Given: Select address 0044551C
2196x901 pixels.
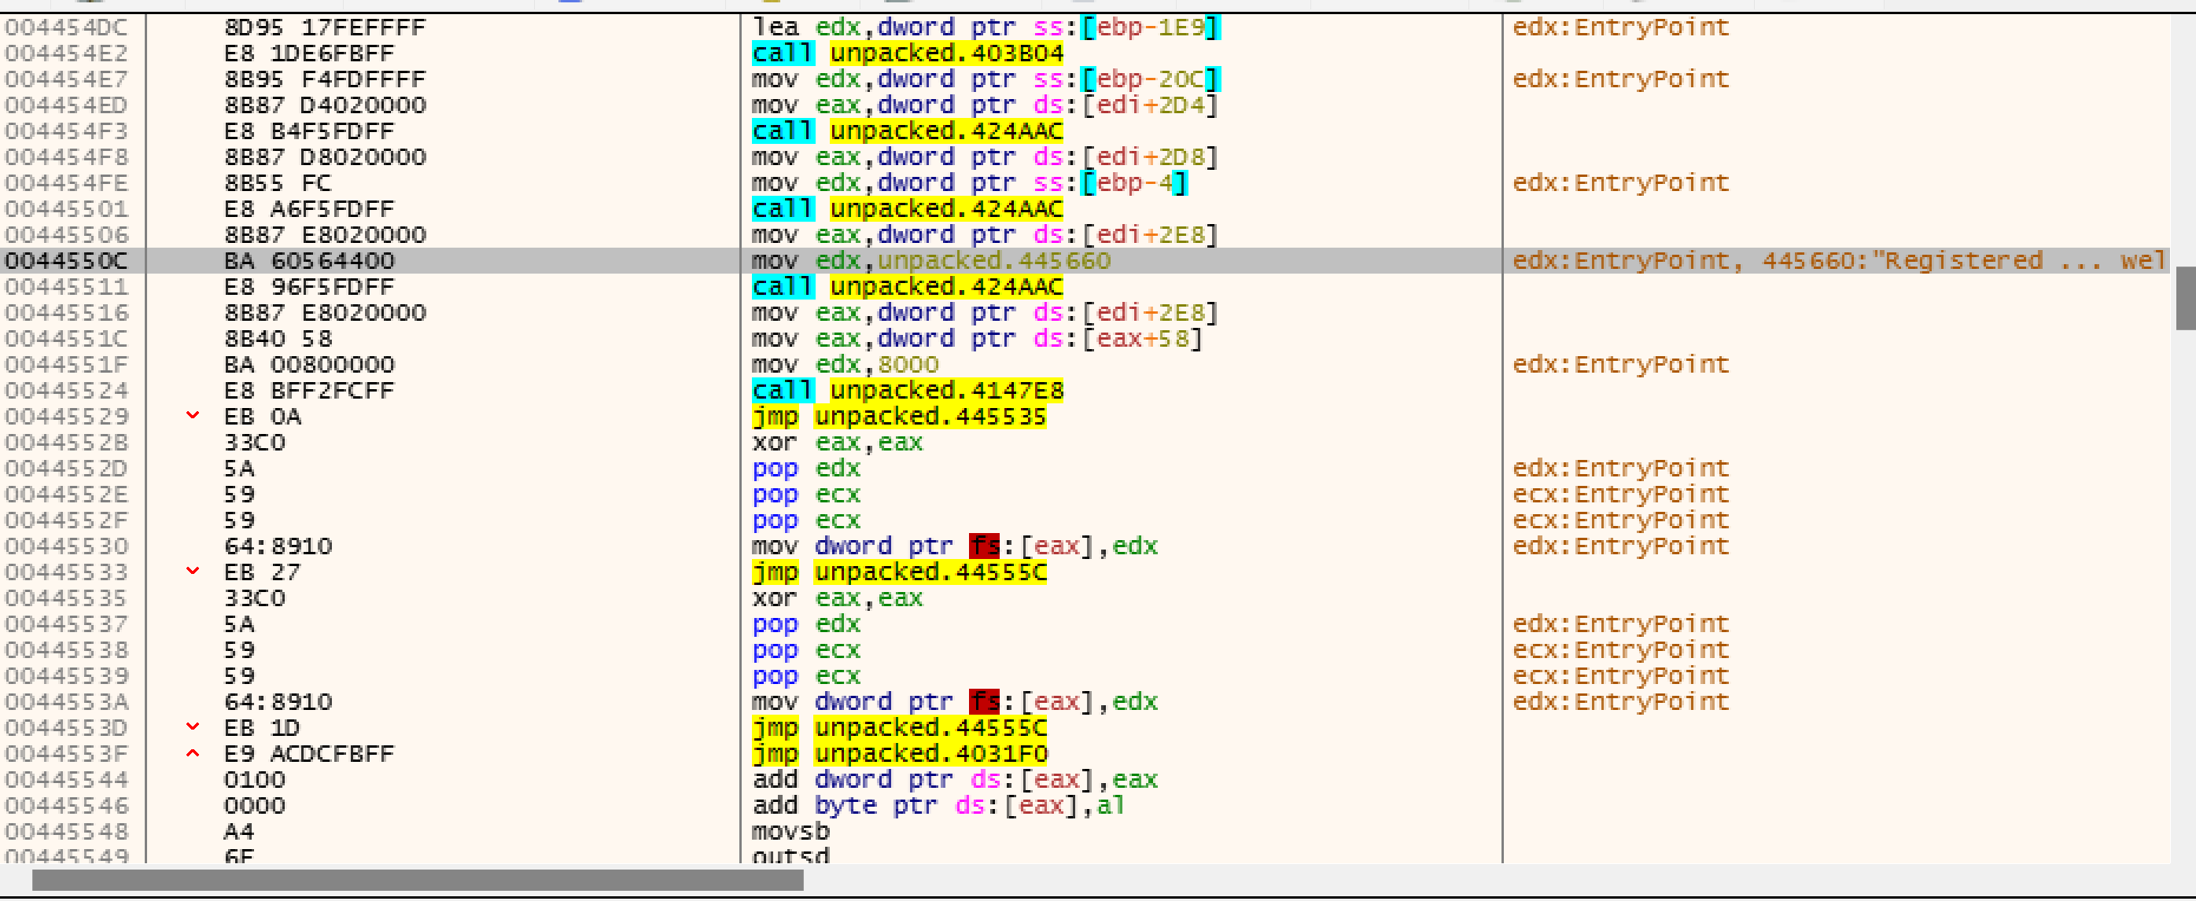Looking at the screenshot, I should point(67,338).
